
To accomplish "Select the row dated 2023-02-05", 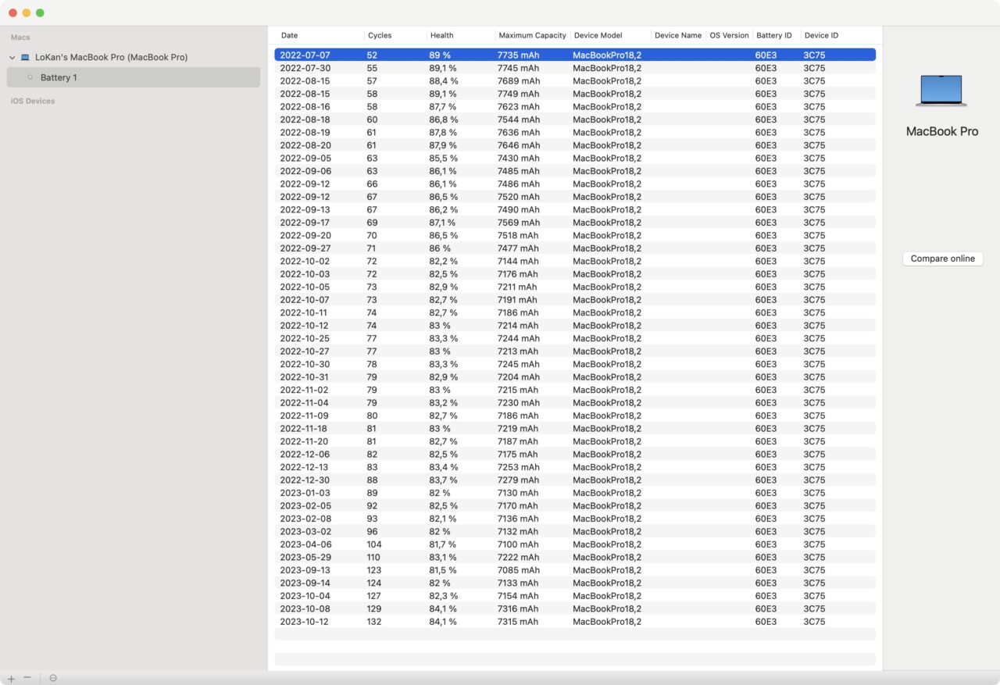I will [x=575, y=506].
